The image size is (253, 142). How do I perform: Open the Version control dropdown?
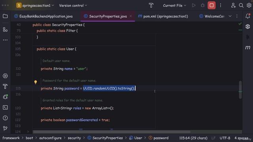tap(73, 6)
